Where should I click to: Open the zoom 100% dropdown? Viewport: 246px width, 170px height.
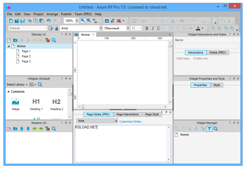[77, 21]
